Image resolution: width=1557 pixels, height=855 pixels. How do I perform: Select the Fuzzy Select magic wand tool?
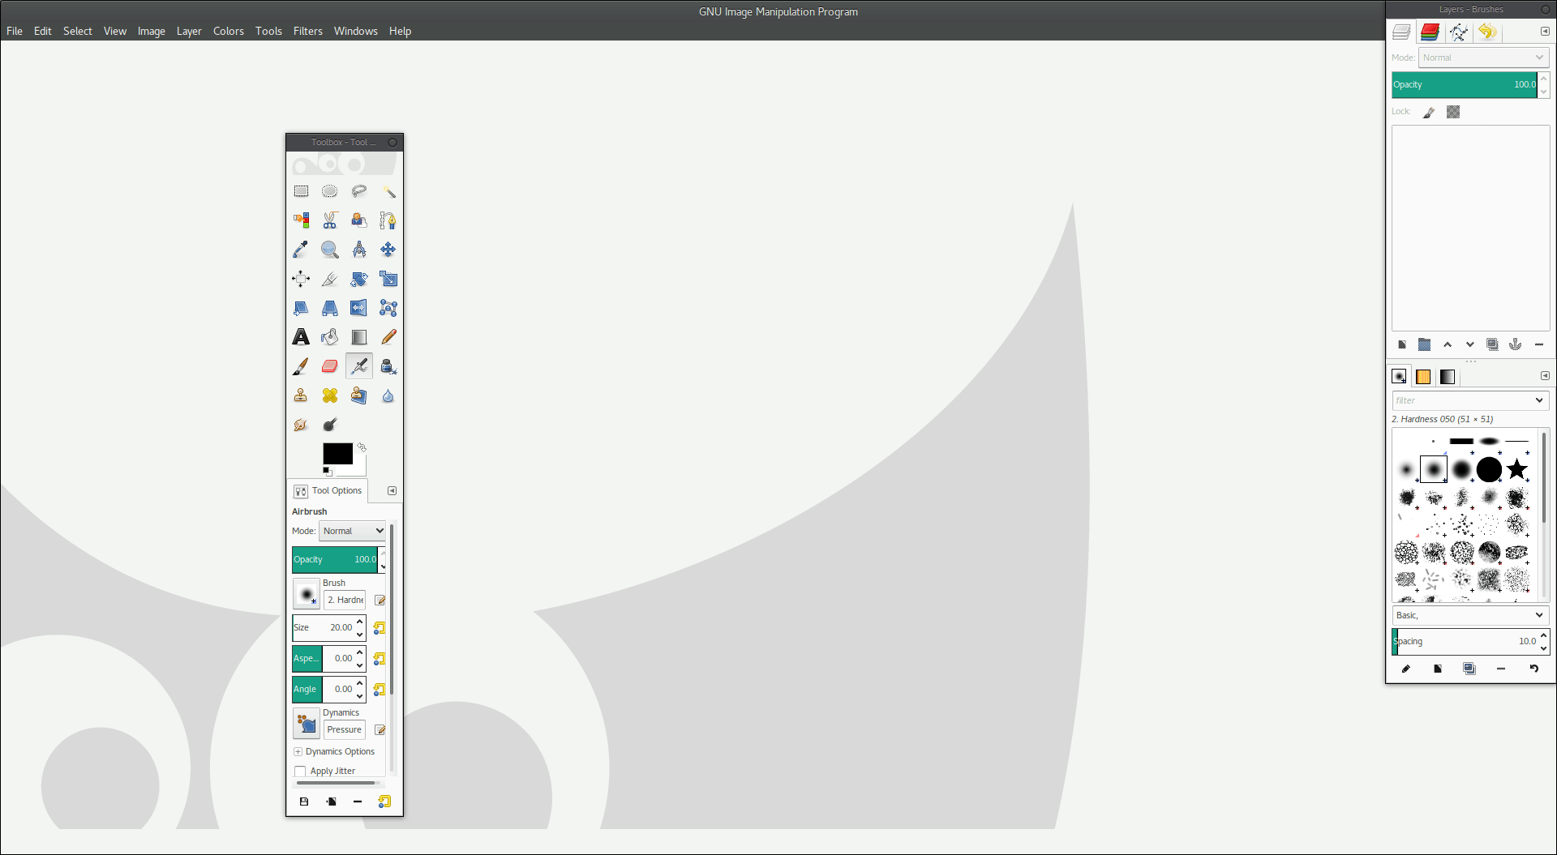pos(388,191)
